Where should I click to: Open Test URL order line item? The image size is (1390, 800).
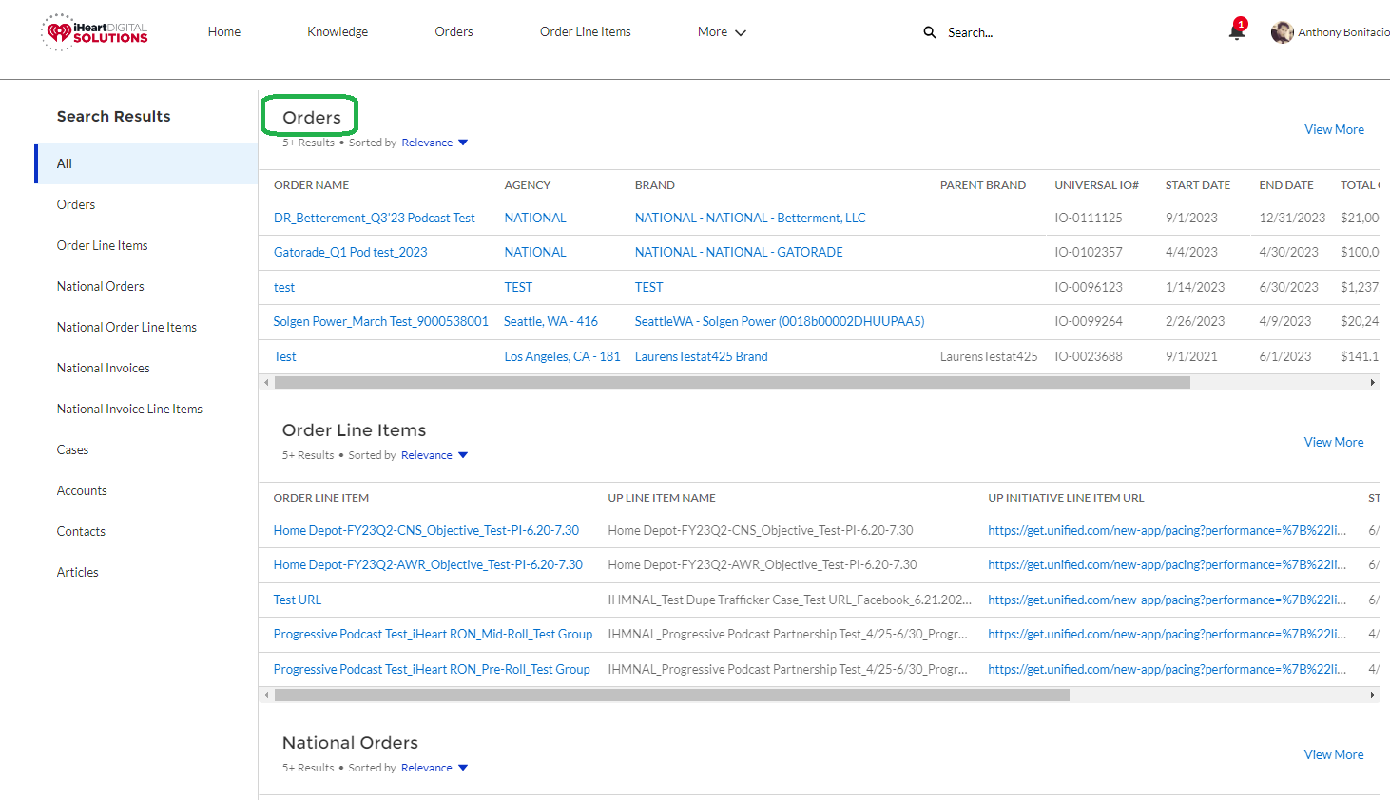298,600
